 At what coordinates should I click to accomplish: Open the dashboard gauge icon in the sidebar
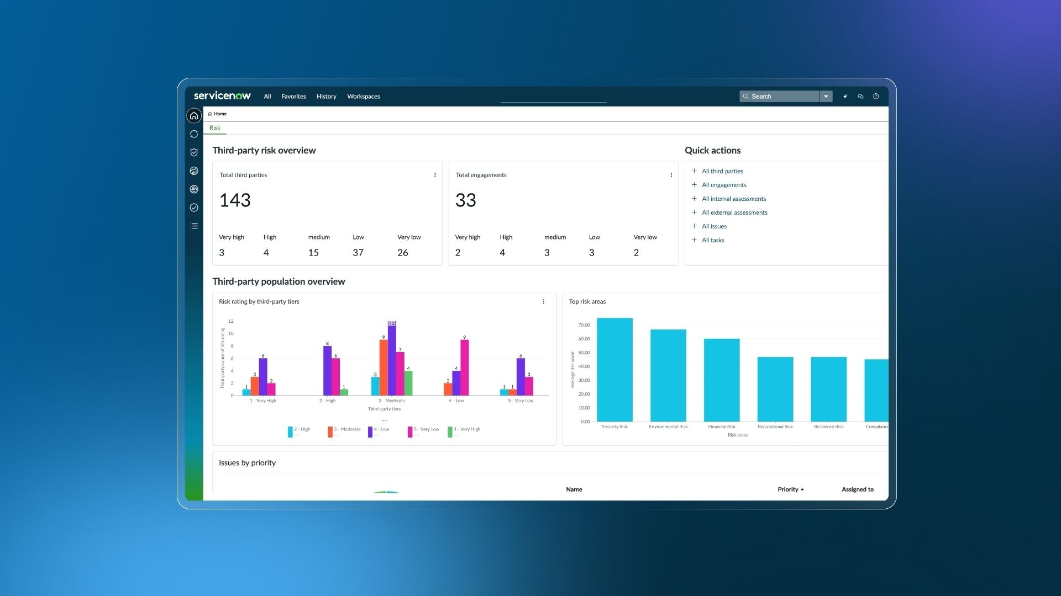194,171
